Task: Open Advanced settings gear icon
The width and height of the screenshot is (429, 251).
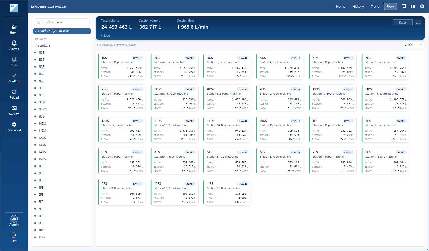Action: point(14,124)
